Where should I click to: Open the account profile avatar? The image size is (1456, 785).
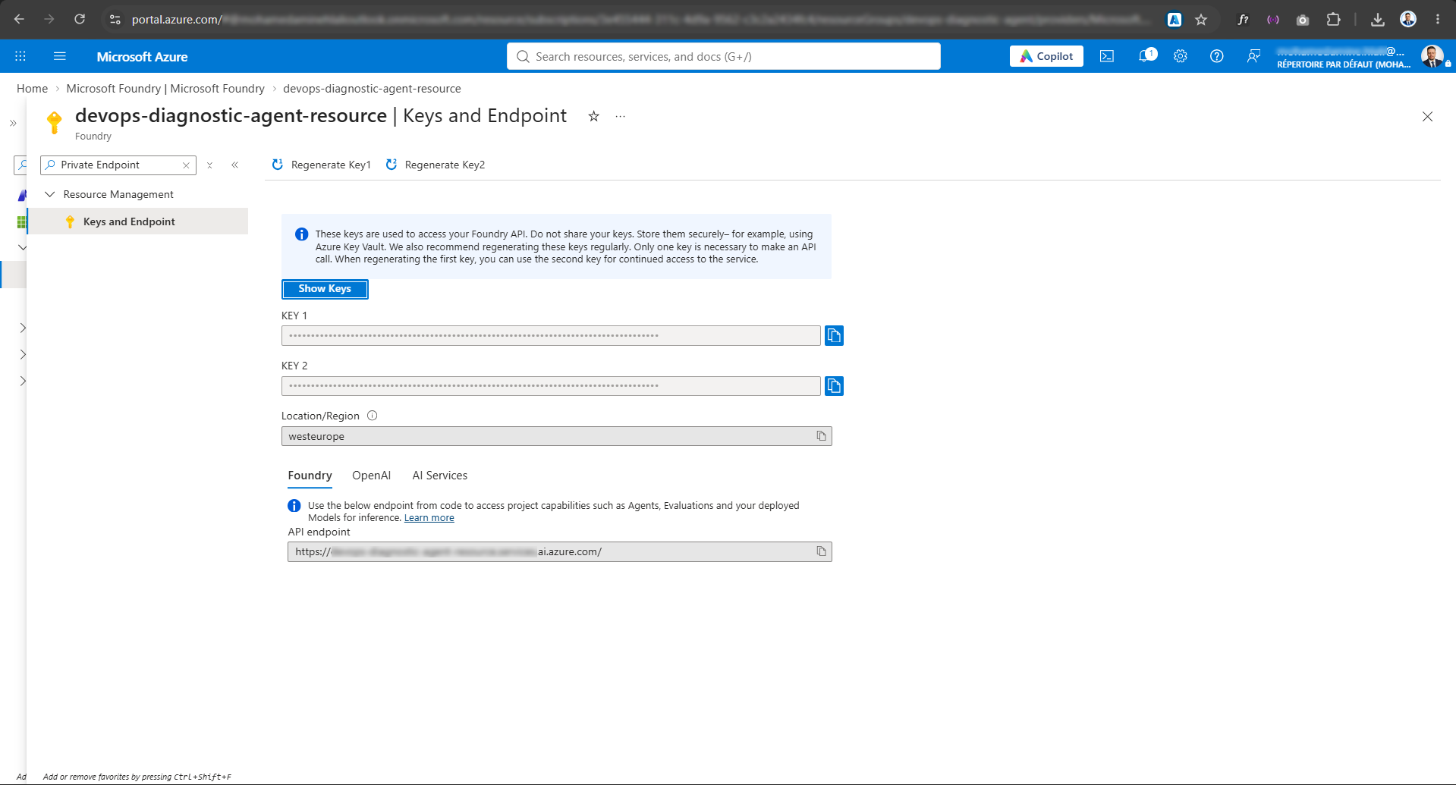(x=1432, y=56)
